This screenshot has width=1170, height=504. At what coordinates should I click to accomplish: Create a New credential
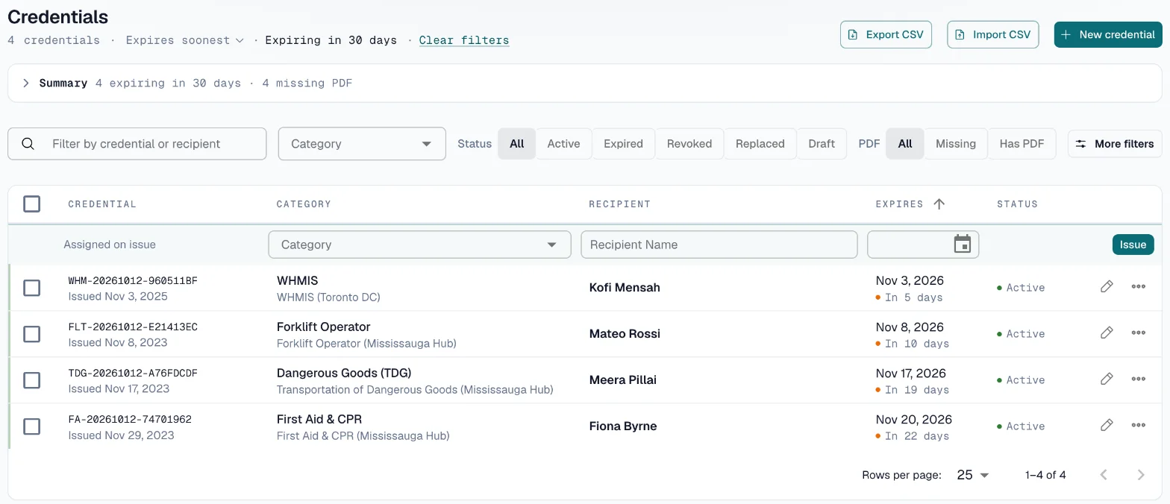(1108, 34)
